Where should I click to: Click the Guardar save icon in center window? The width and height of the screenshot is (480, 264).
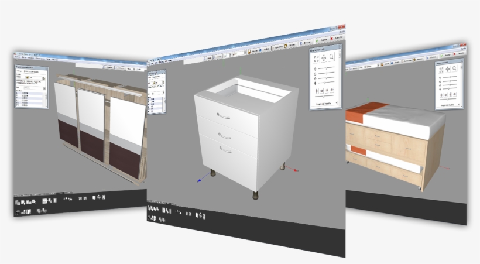point(249,52)
